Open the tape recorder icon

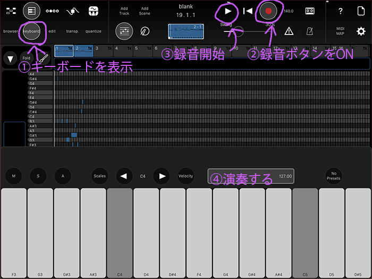coord(310,11)
